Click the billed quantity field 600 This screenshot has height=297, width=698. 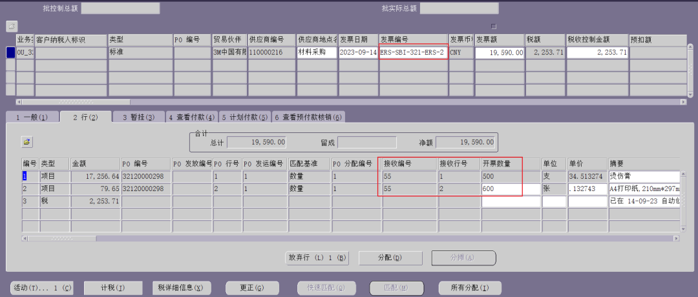coord(510,189)
